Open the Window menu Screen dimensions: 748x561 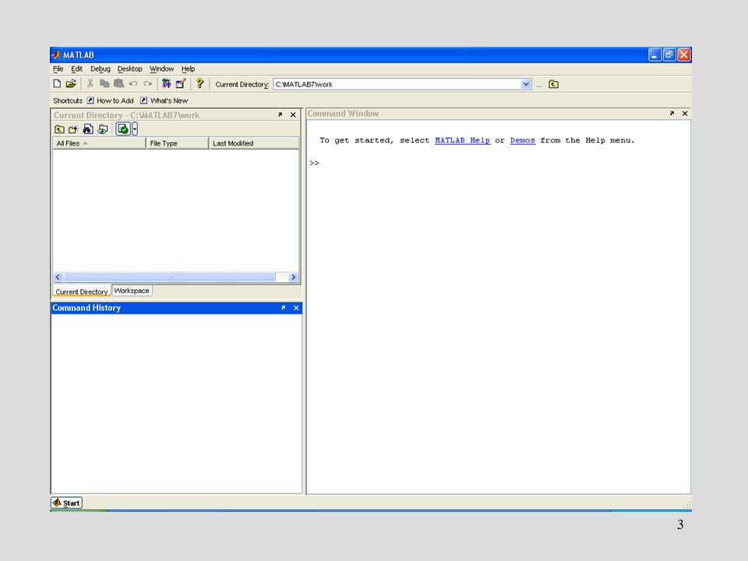tap(162, 69)
